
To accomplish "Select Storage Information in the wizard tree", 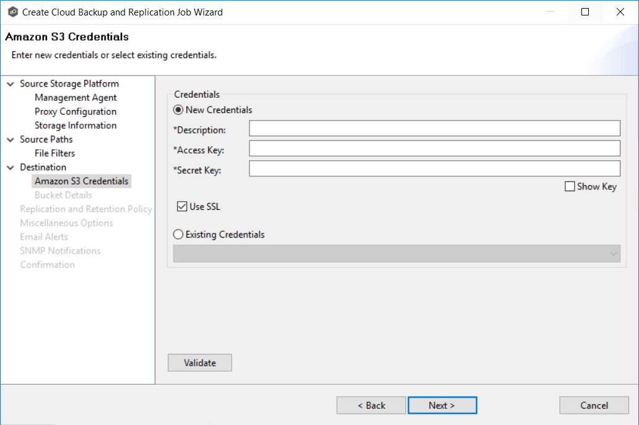I will click(76, 126).
